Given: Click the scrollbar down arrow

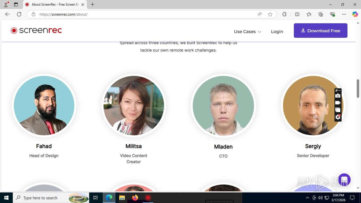Looking at the screenshot, I should tap(358, 188).
